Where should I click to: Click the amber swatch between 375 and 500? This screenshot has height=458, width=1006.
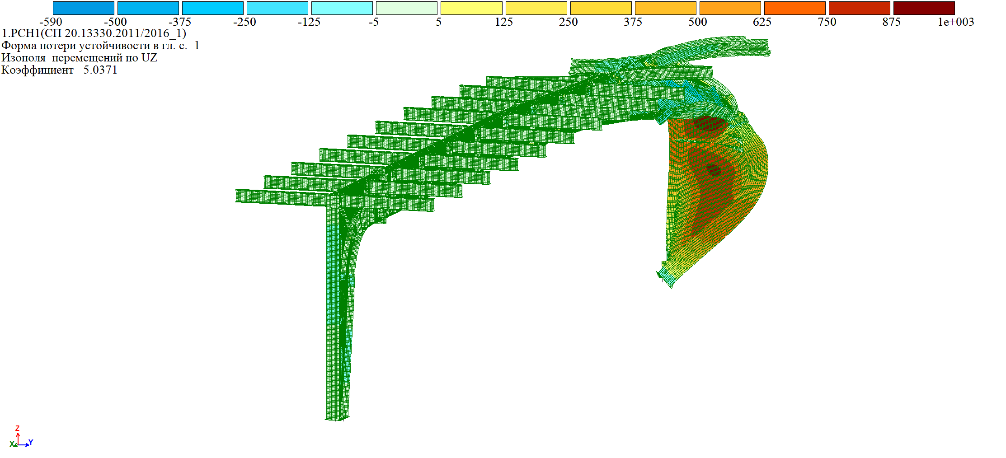pos(666,8)
